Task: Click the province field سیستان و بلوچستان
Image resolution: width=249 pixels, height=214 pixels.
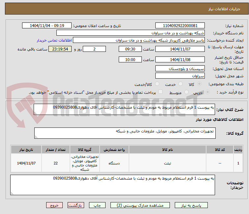Action: click(x=180, y=68)
